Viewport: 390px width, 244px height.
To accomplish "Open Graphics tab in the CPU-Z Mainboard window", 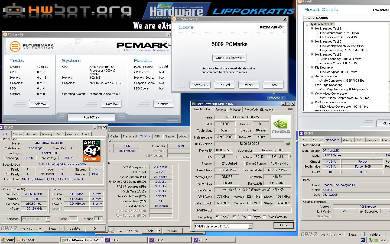I will point(373,140).
